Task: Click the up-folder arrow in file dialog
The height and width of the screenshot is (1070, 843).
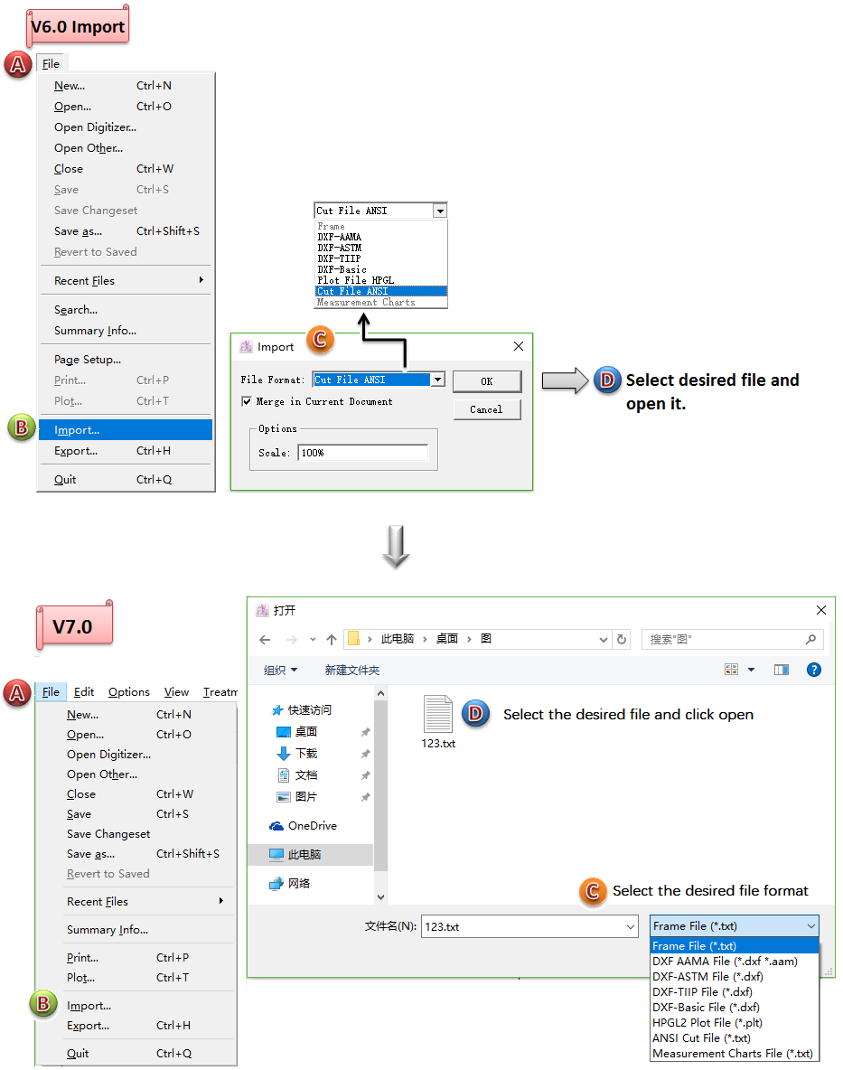Action: [x=331, y=640]
